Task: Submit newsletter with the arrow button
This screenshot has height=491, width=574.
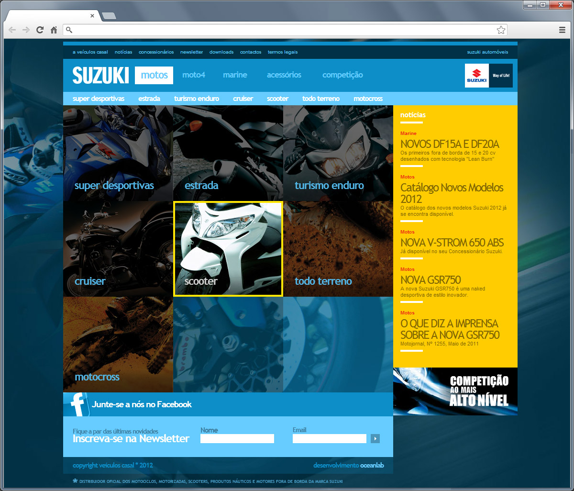Action: [375, 438]
